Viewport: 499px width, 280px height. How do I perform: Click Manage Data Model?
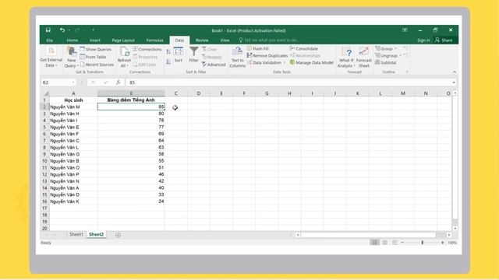[x=312, y=62]
